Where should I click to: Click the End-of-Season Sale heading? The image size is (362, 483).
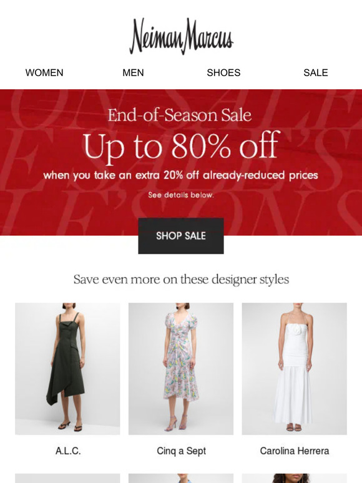180,115
